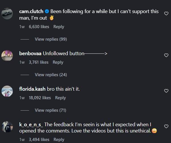View who gave 18,092 likes
171x143 pixels.
[40, 98]
